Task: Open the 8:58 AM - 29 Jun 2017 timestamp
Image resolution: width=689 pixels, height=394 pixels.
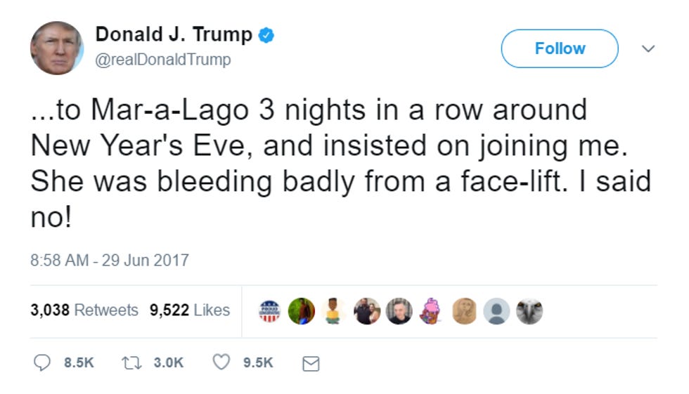Action: [x=110, y=260]
